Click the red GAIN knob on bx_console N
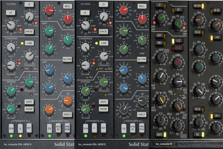223x149 pixels. pos(177,62)
